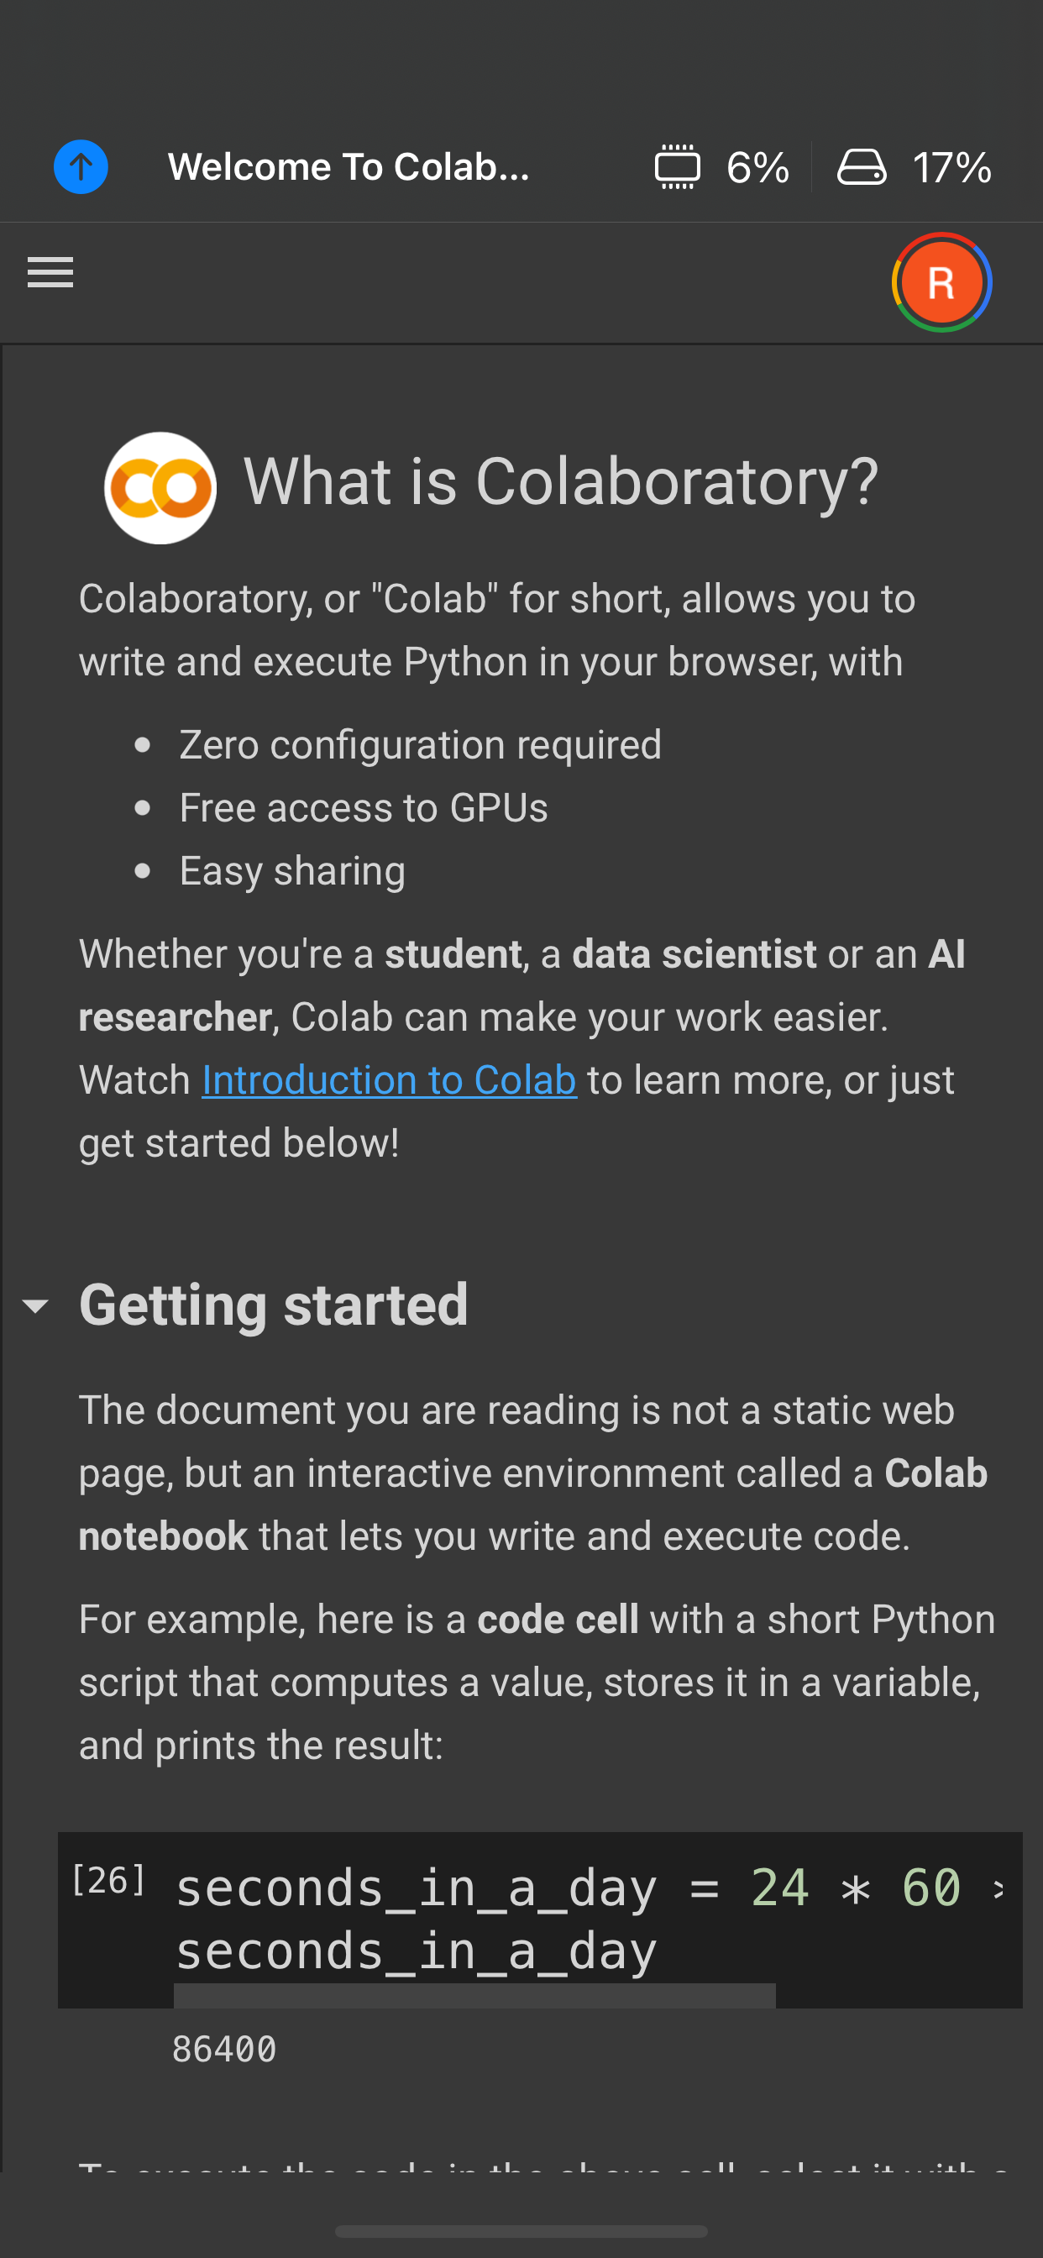Click the orange Colab "CO" logo
This screenshot has width=1043, height=2258.
160,487
